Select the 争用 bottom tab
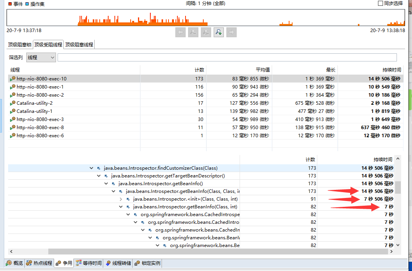The image size is (412, 271). pos(64,263)
